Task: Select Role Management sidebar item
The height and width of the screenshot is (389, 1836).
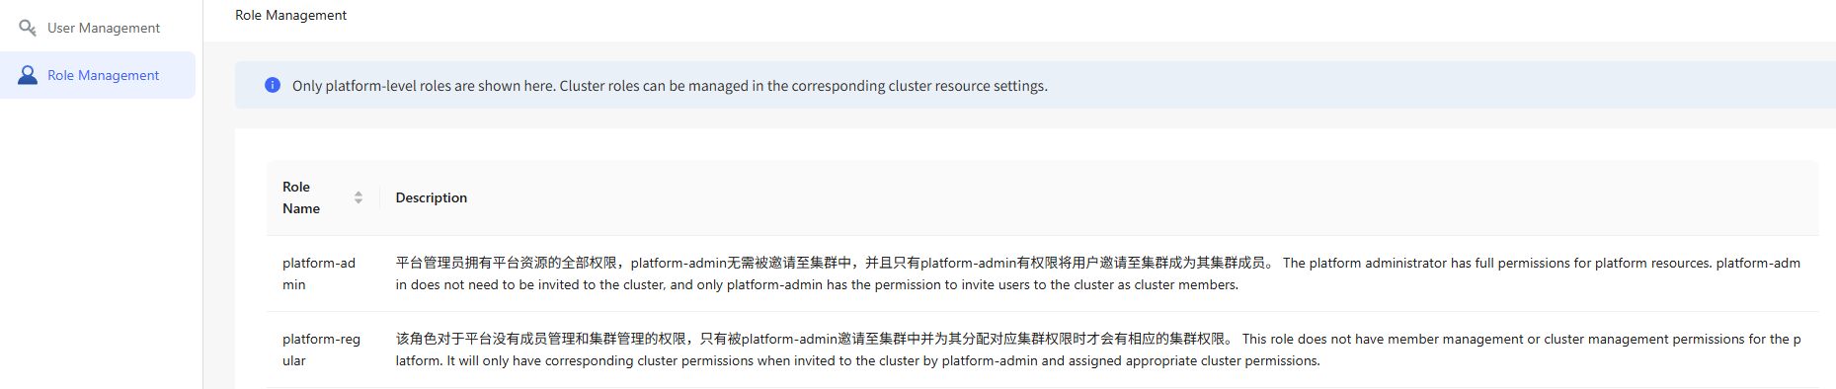Action: pyautogui.click(x=98, y=75)
